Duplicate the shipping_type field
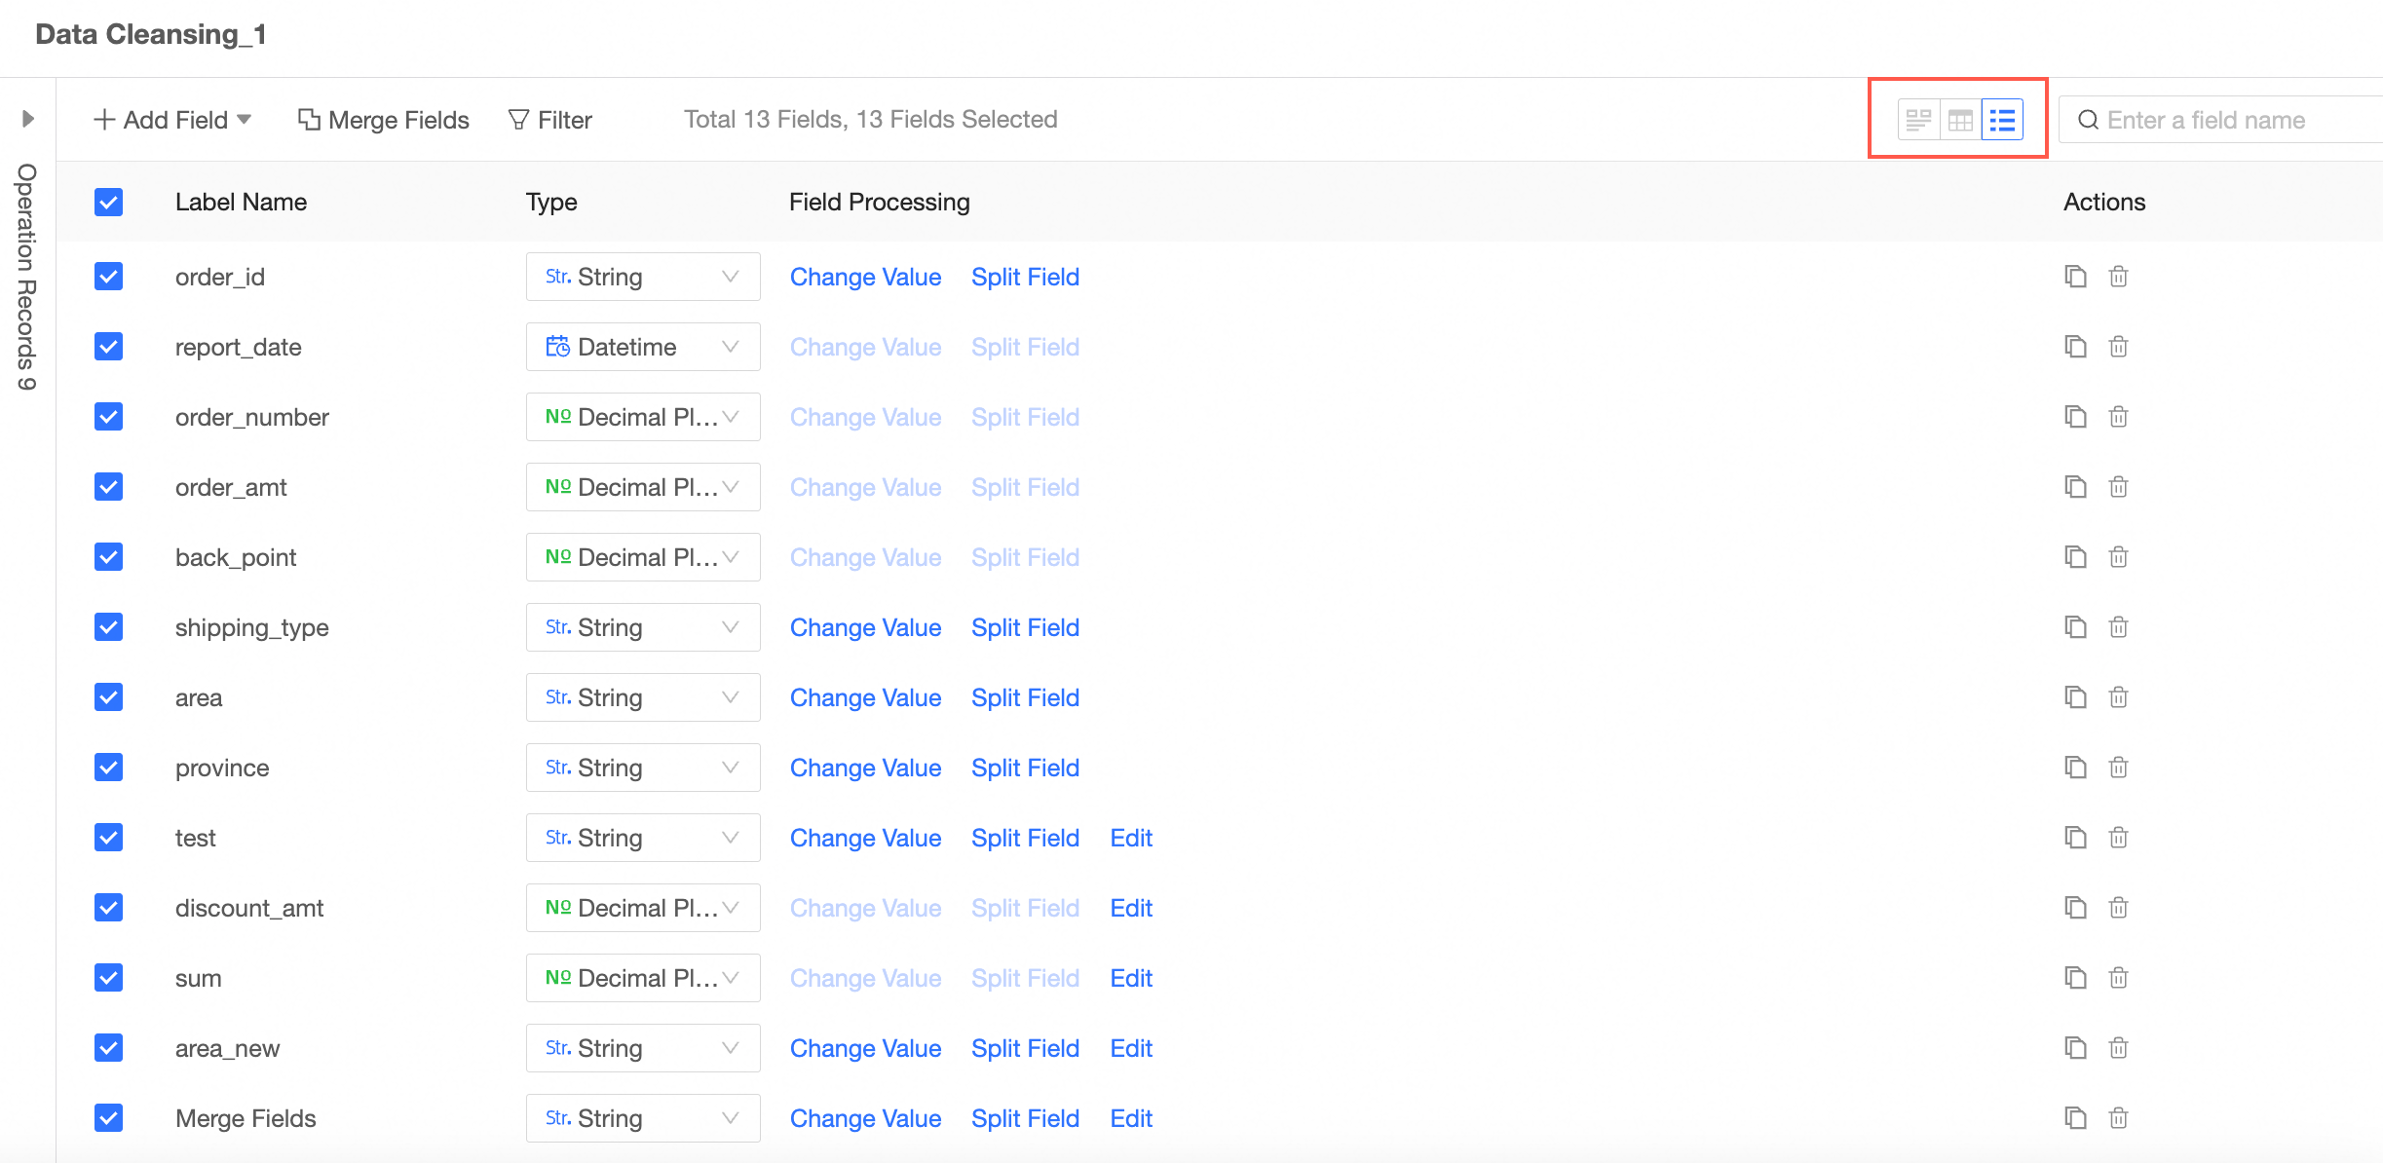The image size is (2383, 1163). [2075, 627]
